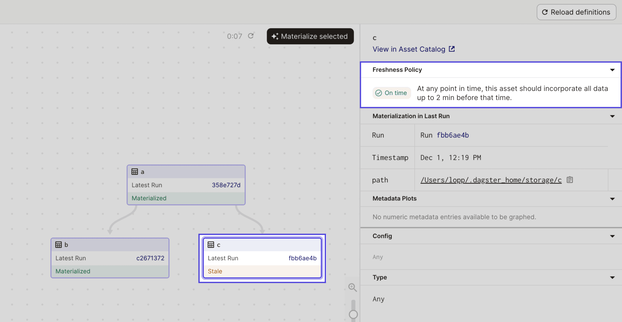Click the zoom slider handle in the graph
622x322 pixels.
[x=353, y=314]
